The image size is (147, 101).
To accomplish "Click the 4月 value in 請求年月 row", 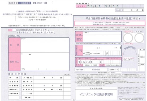I will [x=52, y=90].
